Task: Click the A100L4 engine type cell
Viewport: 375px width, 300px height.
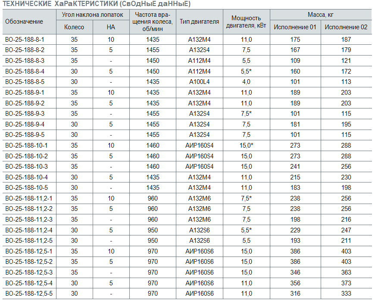Action: tap(199, 82)
